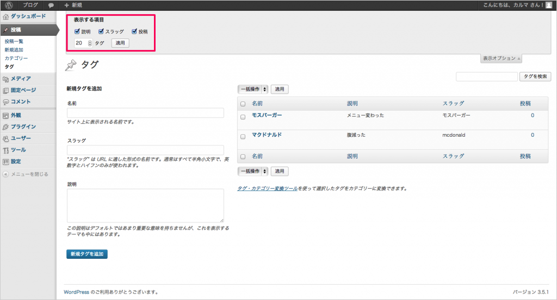The height and width of the screenshot is (300, 557).
Task: Click the ユーザー users icon
Action: tap(5, 138)
